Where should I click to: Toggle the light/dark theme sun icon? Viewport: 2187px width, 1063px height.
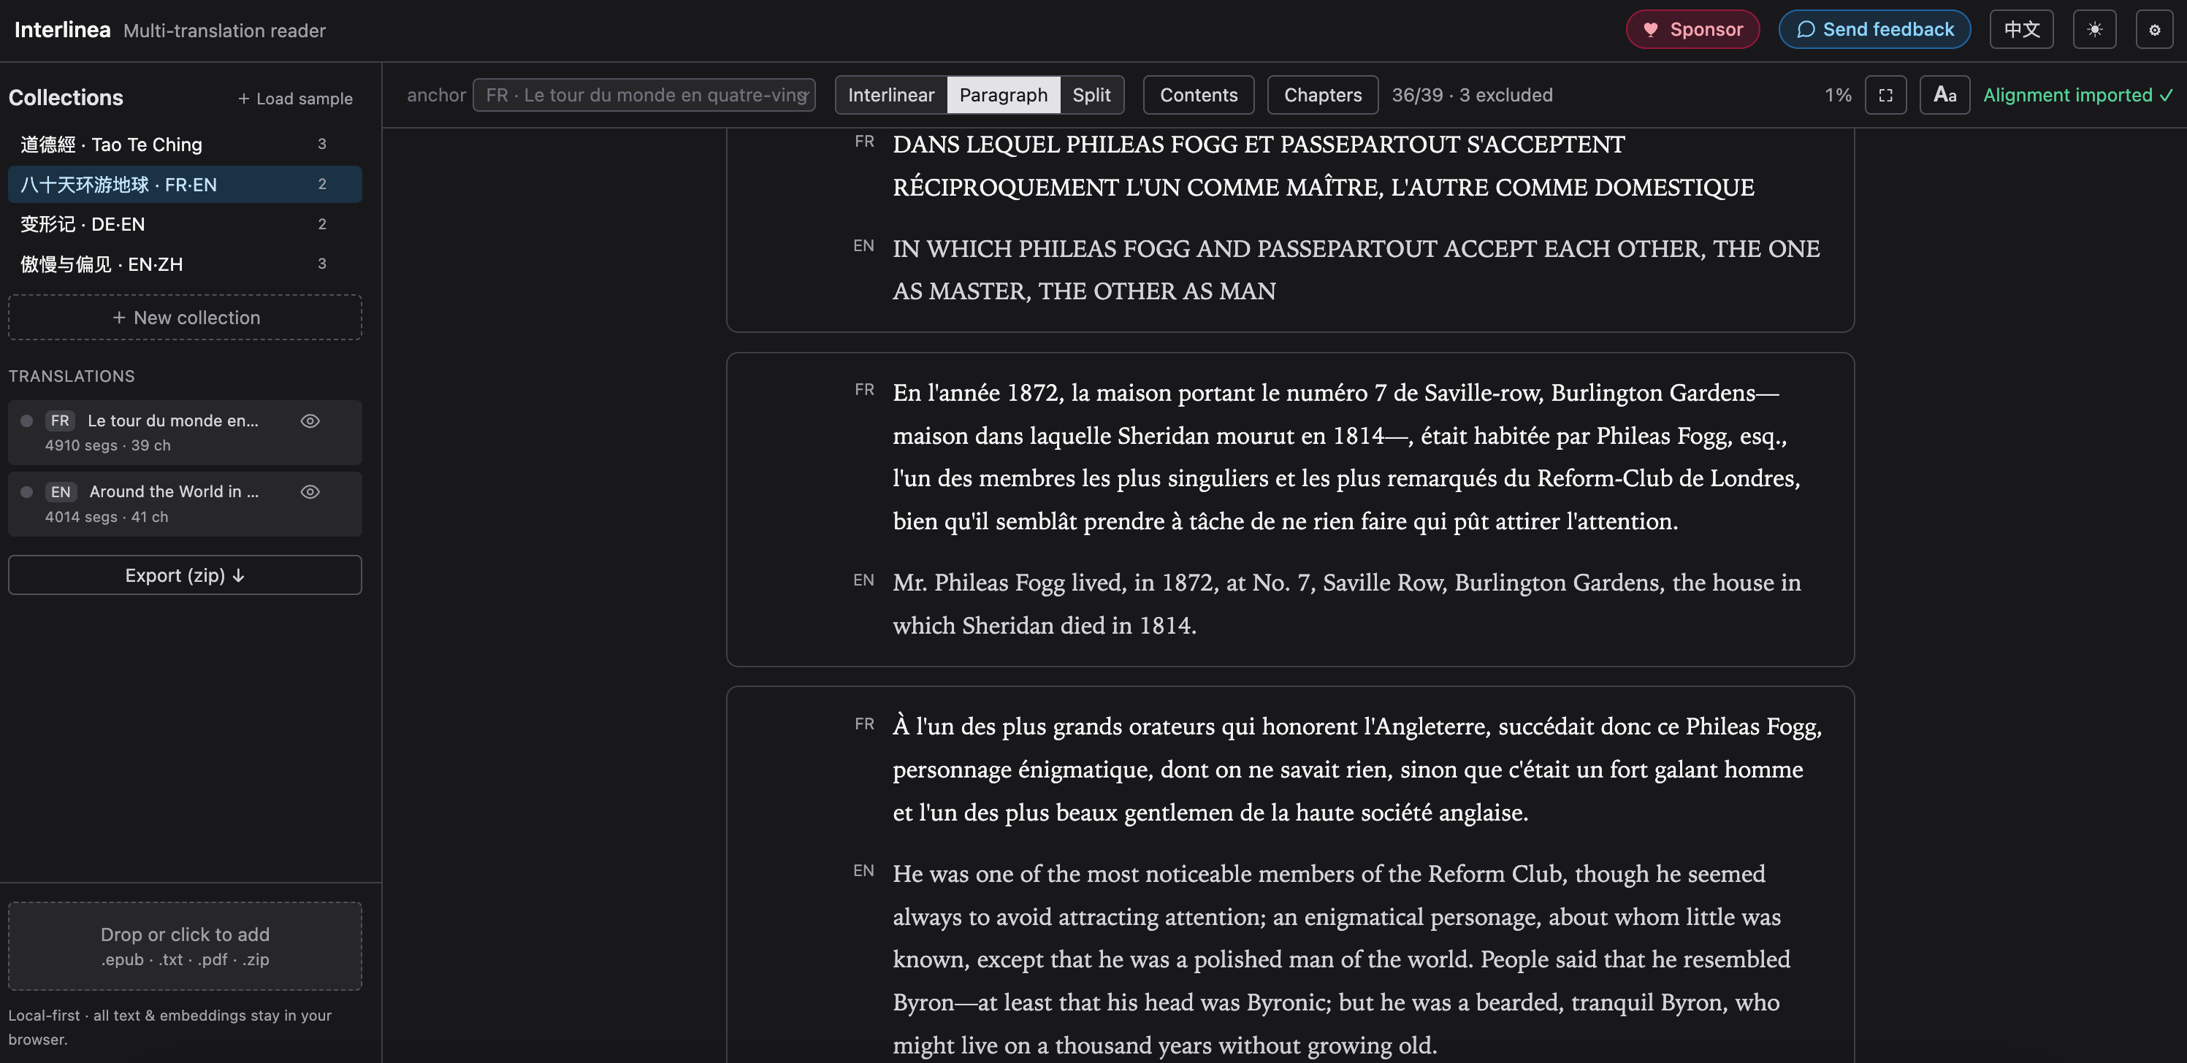pos(2094,30)
